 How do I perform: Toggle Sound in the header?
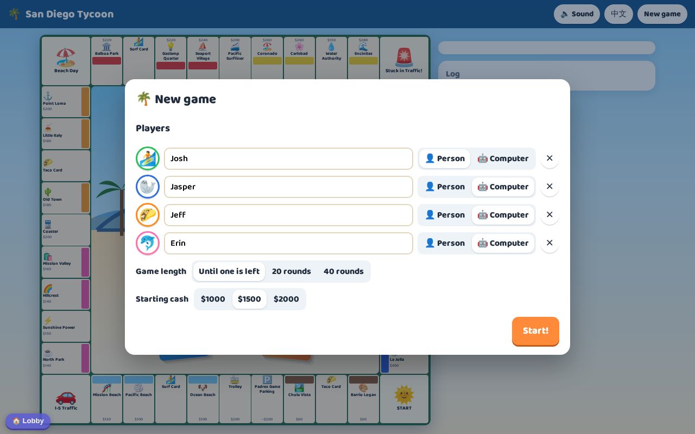[577, 14]
